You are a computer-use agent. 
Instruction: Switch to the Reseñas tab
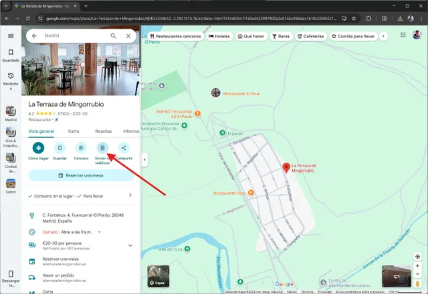click(103, 131)
